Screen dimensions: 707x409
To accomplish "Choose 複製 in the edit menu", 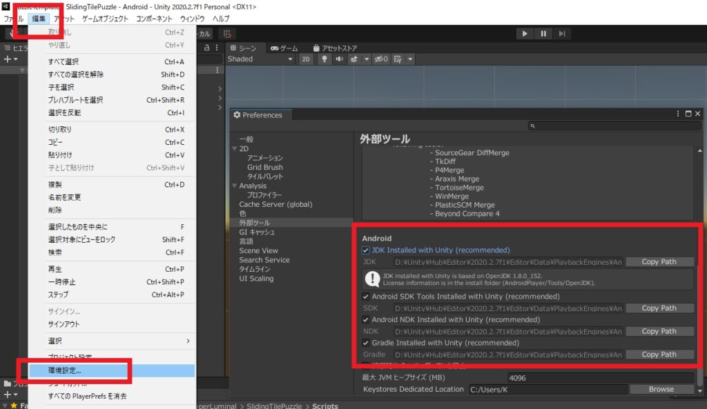I will pyautogui.click(x=112, y=185).
